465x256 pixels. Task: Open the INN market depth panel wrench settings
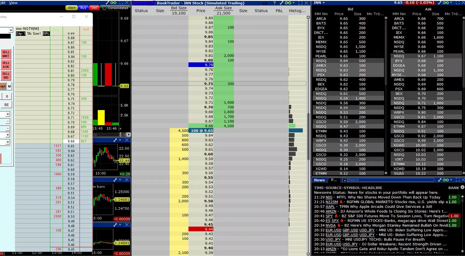coord(440,3)
